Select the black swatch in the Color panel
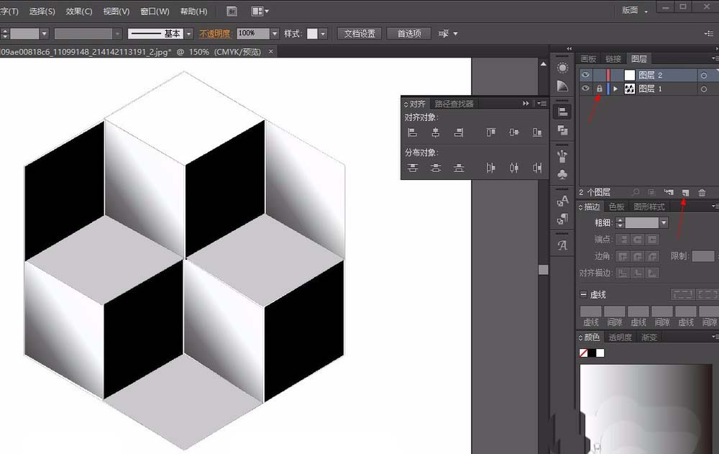Viewport: 719px width, 454px height. (592, 353)
